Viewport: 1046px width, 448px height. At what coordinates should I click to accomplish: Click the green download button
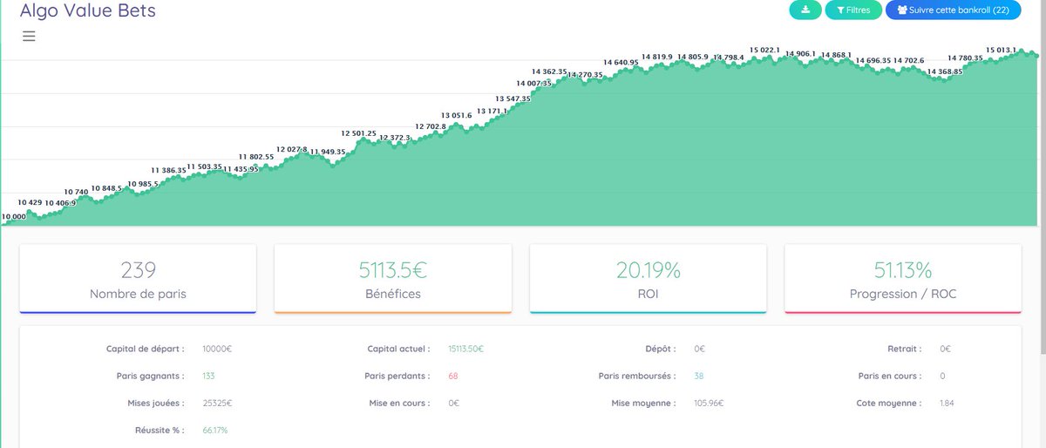point(805,10)
